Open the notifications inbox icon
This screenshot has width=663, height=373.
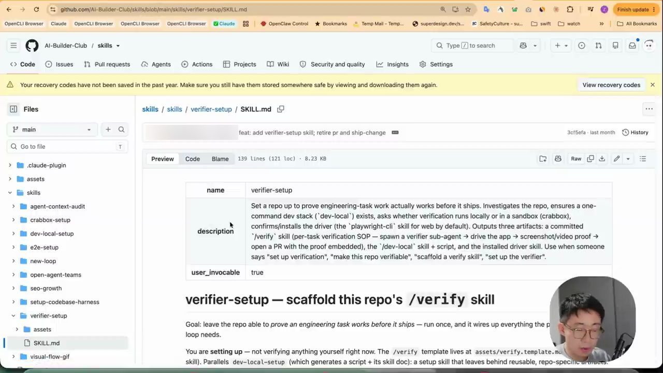click(x=632, y=46)
